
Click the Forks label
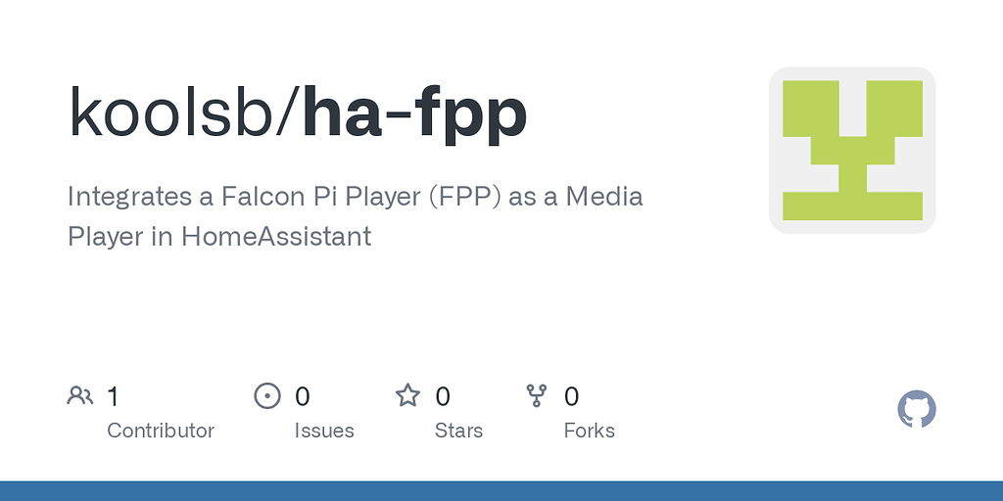[590, 431]
